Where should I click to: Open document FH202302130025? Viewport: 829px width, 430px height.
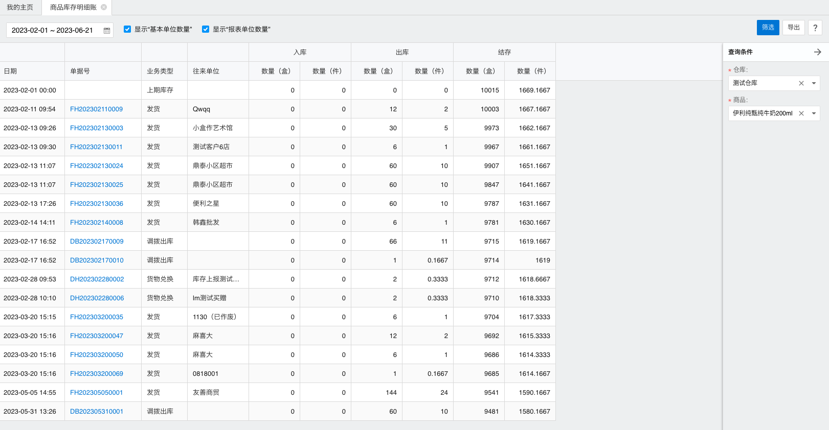(96, 185)
